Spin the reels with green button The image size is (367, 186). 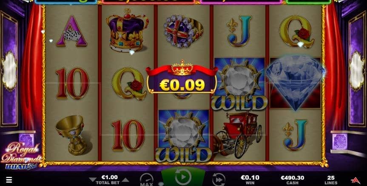[x=183, y=177]
